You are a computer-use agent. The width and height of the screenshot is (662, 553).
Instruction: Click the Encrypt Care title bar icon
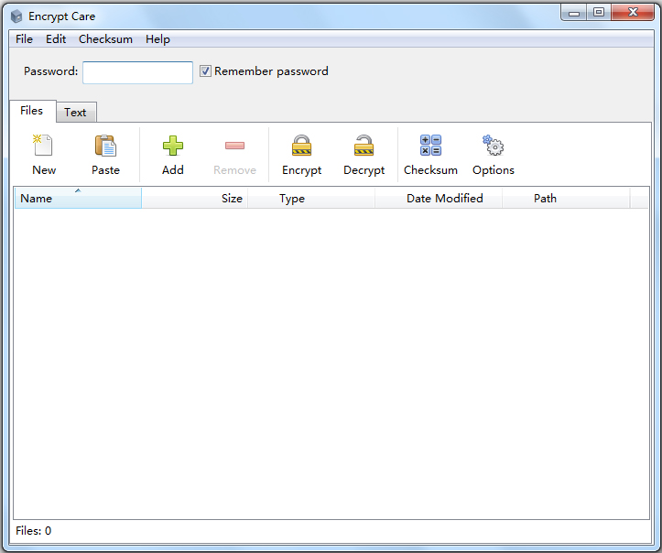click(16, 16)
